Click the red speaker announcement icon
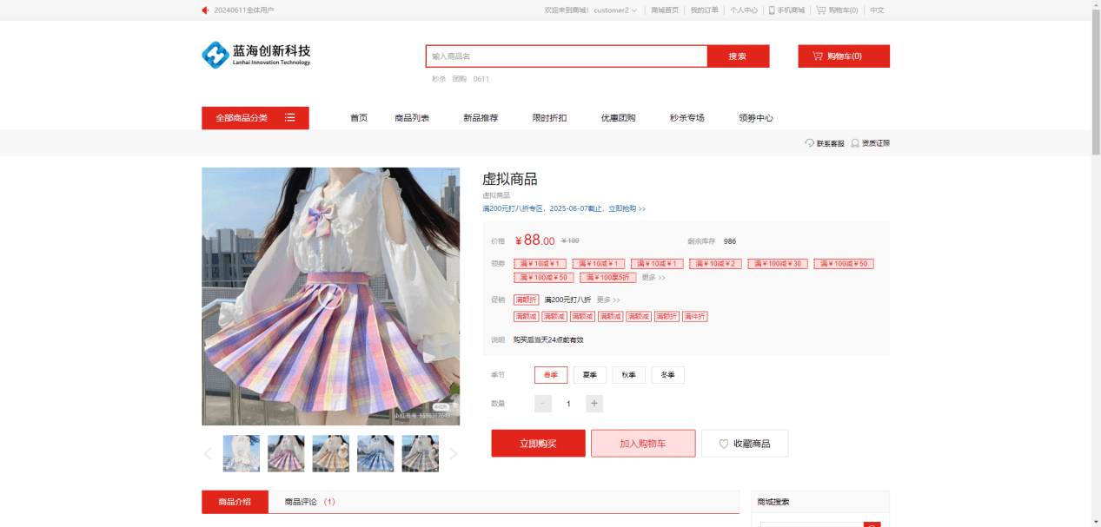Viewport: 1101px width, 527px height. pyautogui.click(x=205, y=10)
